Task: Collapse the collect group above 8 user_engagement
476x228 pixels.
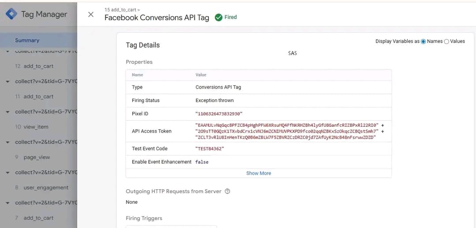Action: [7, 173]
